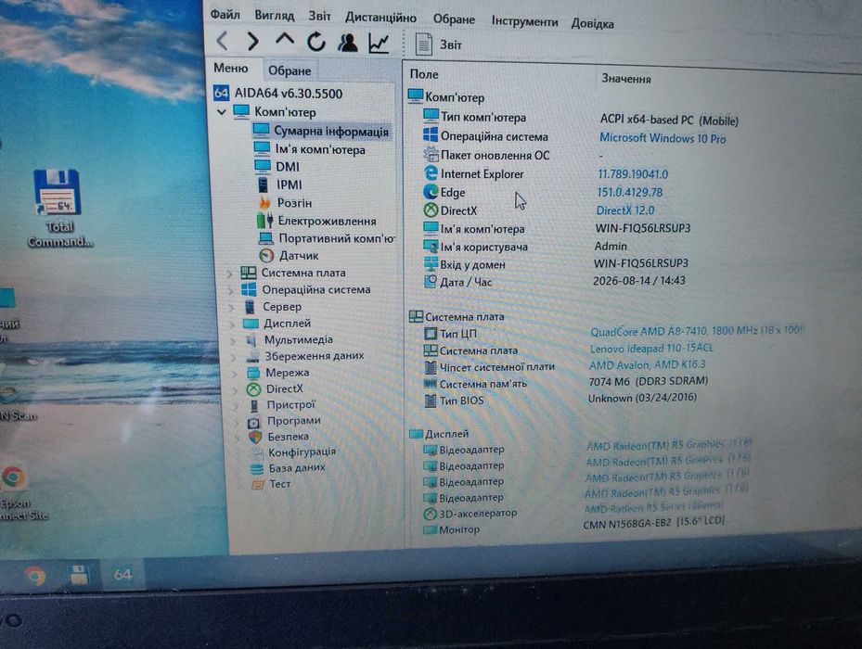Expand the Збереження даних tree node

(235, 357)
